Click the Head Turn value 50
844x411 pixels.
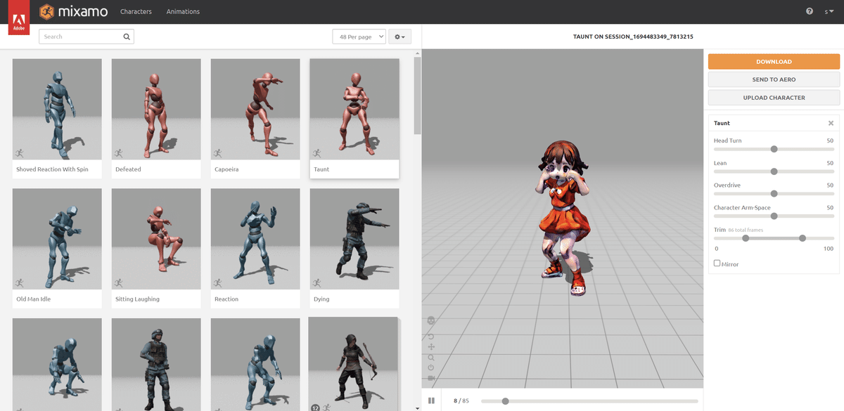pos(830,141)
